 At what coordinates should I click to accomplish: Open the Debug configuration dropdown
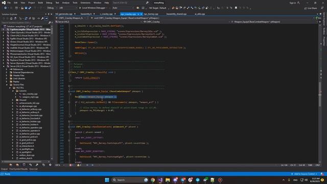coord(52,8)
